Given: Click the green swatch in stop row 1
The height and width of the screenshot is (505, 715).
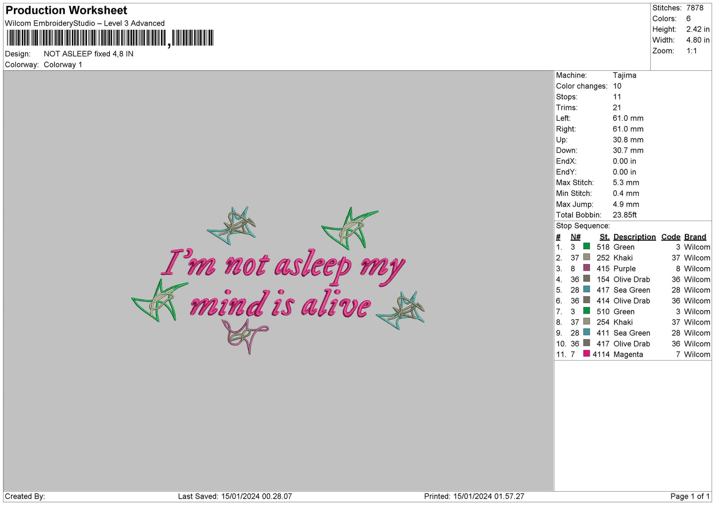Looking at the screenshot, I should click(586, 246).
